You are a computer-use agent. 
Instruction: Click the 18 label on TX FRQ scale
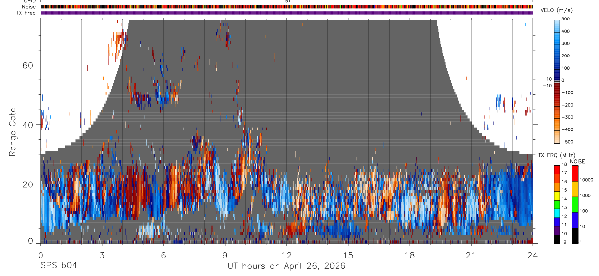[564, 164]
